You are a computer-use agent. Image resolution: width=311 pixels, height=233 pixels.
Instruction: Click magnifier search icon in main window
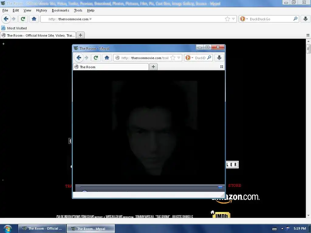click(x=295, y=19)
